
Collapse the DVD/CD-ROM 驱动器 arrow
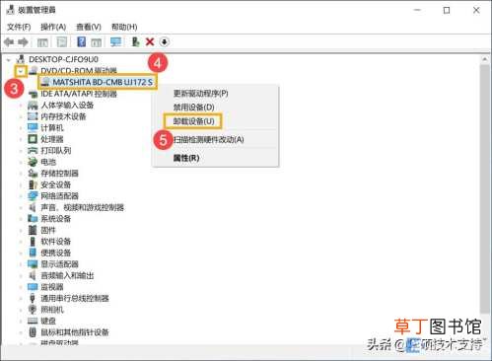21,71
